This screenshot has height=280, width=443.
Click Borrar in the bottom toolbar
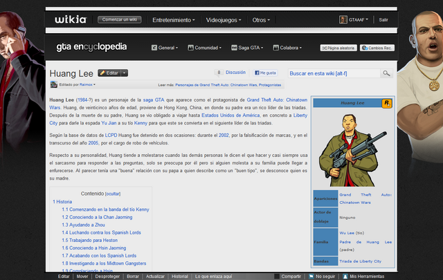click(133, 277)
